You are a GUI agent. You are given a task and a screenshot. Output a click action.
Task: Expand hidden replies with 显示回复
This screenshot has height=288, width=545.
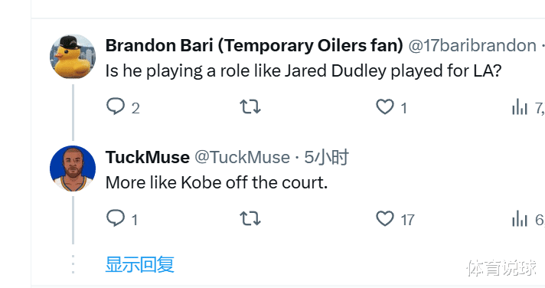(x=140, y=264)
